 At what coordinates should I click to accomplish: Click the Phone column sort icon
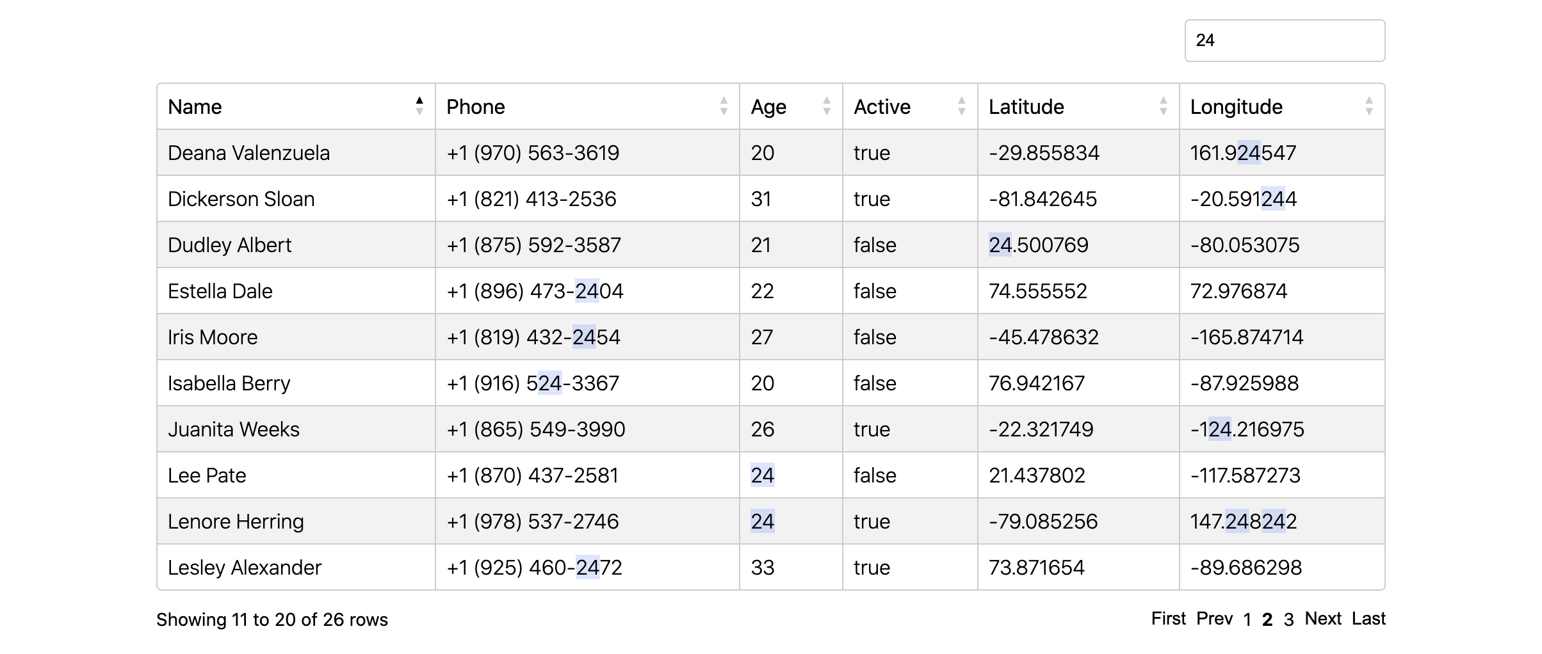click(724, 106)
